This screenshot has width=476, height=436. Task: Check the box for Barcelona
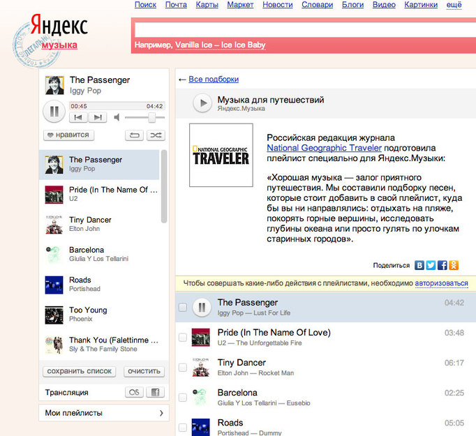click(x=183, y=397)
